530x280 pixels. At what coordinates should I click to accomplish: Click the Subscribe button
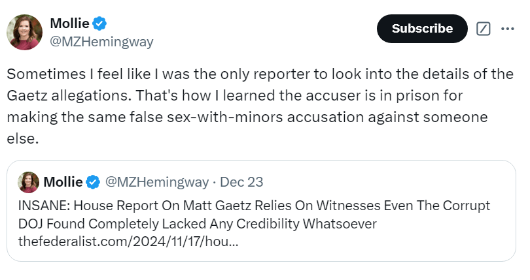422,29
